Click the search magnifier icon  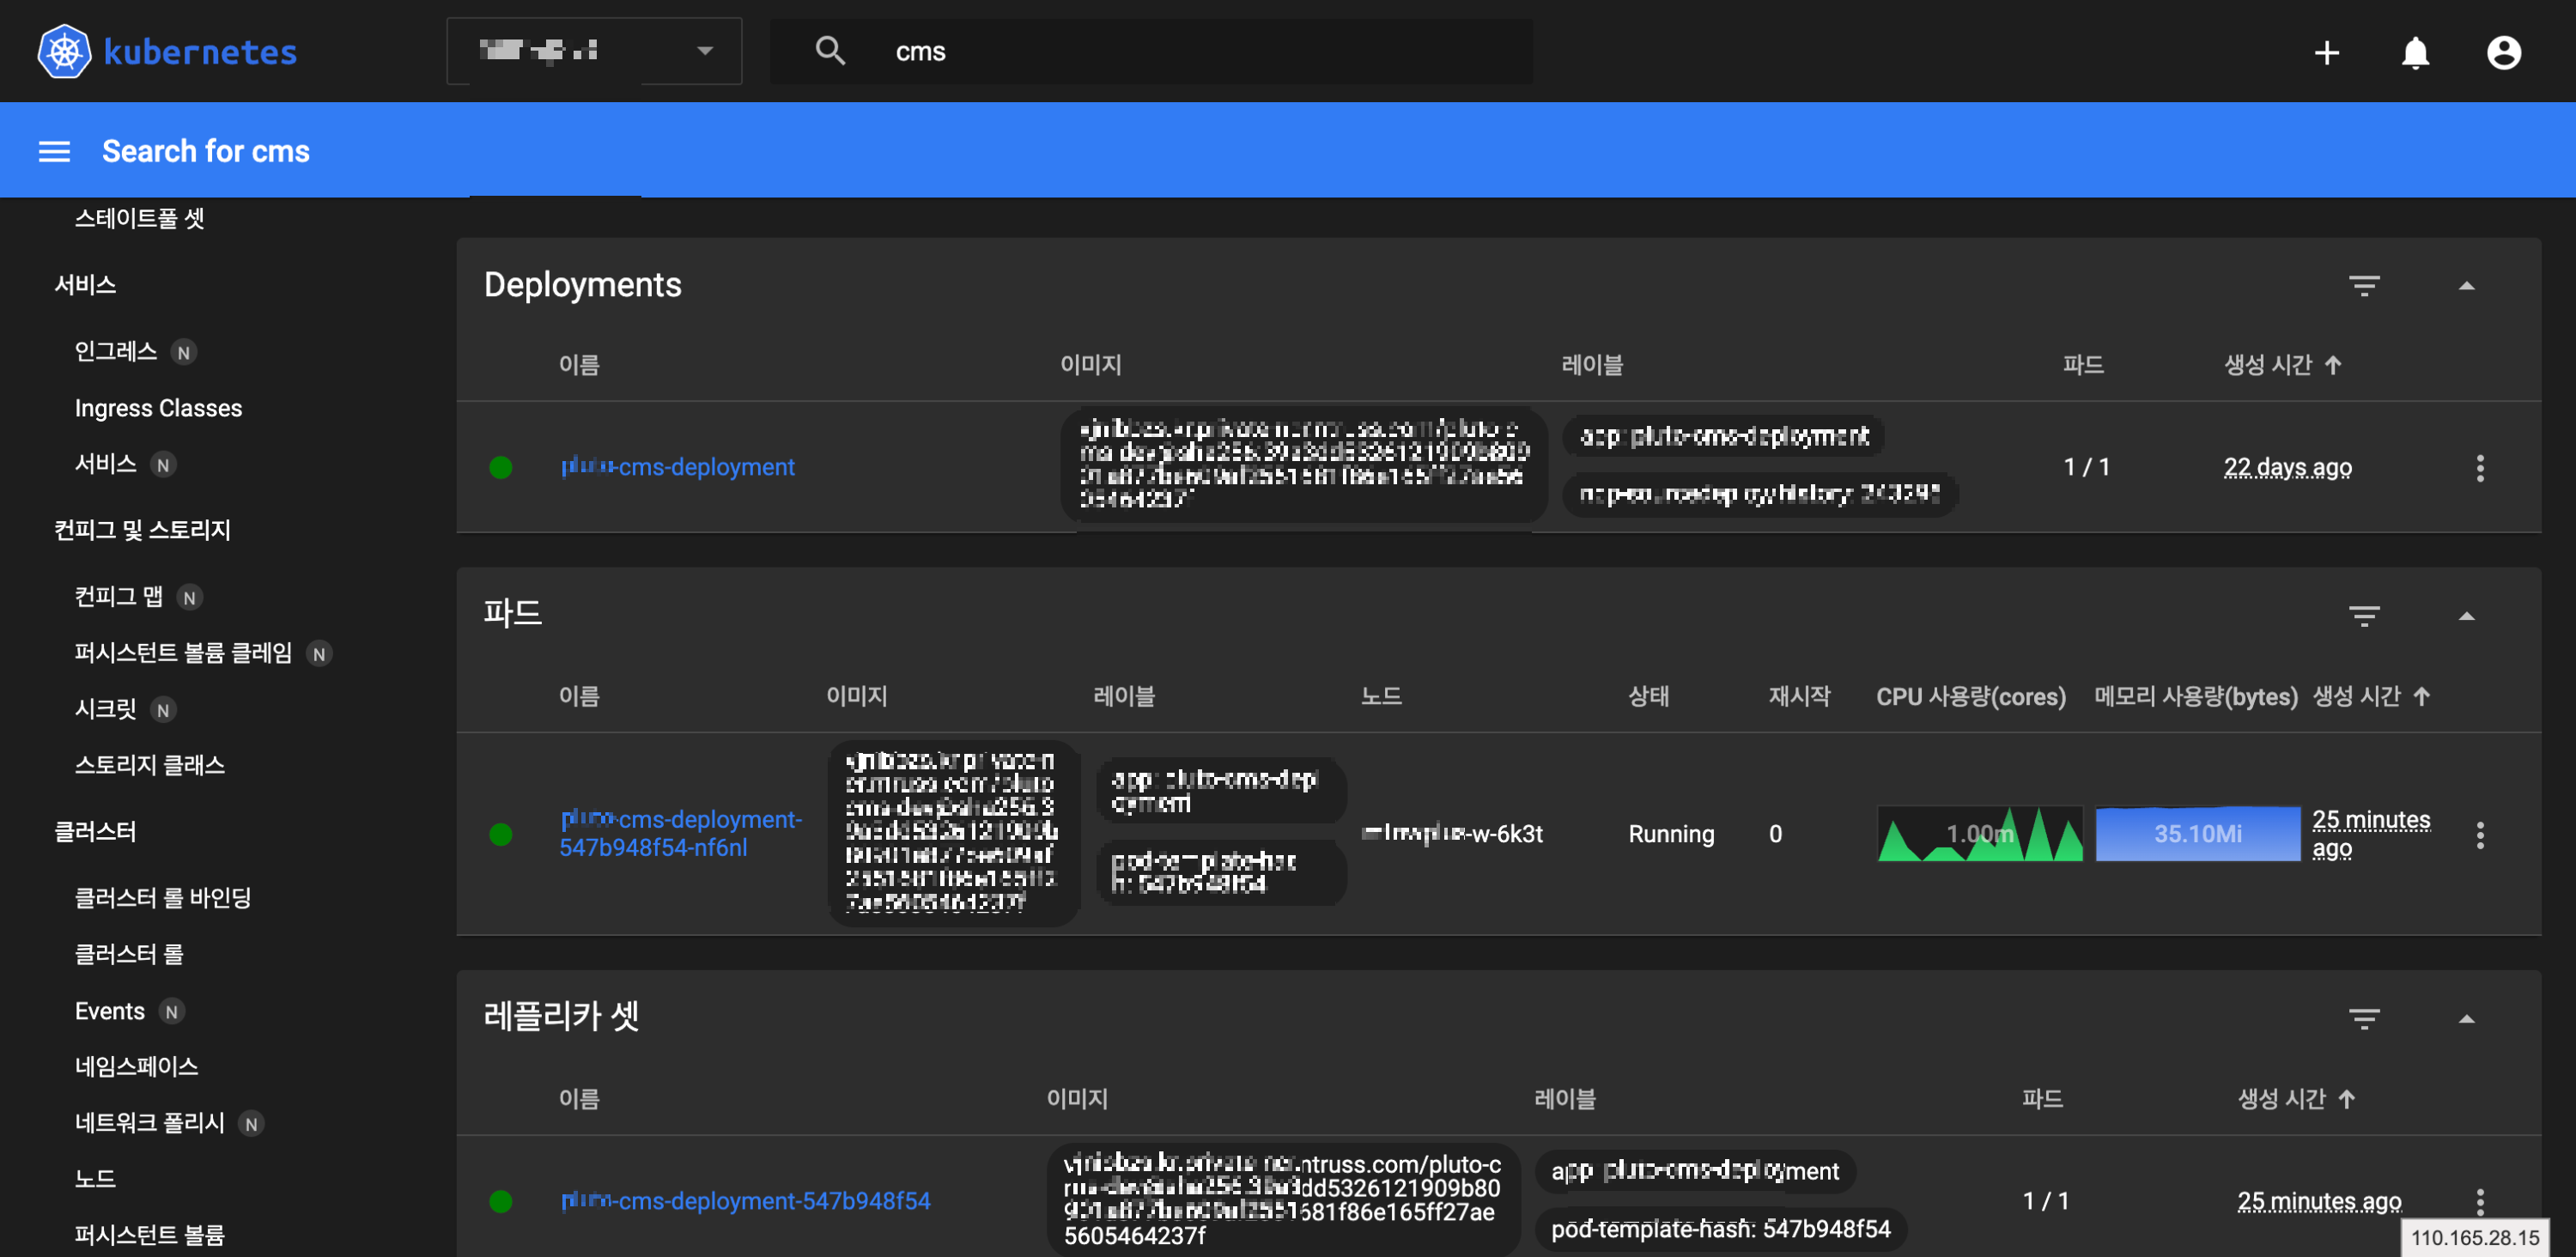[x=830, y=51]
